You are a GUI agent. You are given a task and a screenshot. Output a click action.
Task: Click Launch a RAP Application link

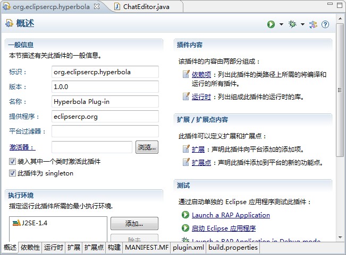(231, 215)
